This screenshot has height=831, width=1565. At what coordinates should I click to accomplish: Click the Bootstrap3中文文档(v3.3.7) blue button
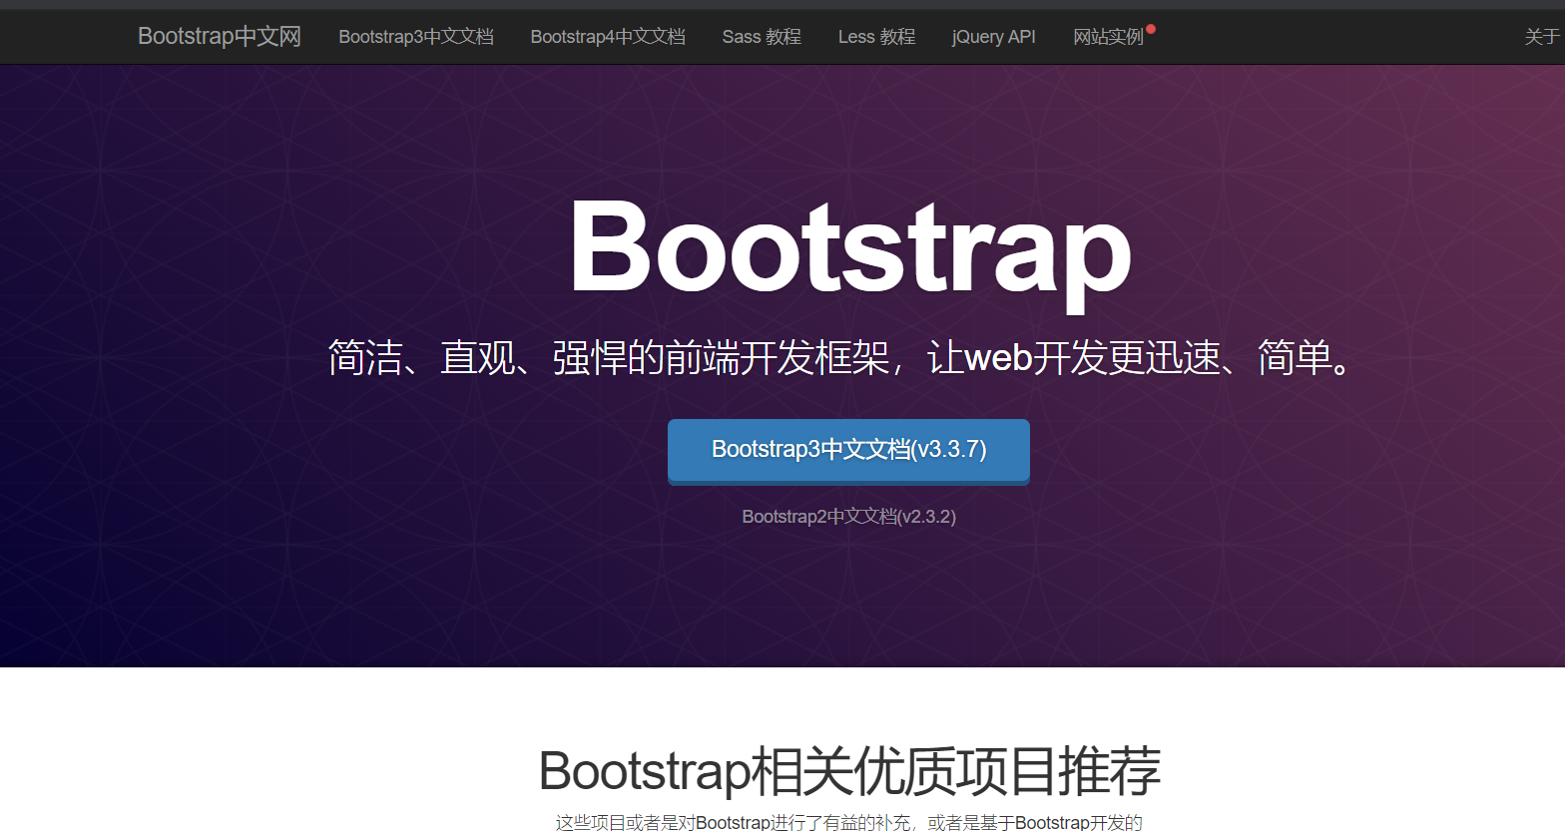click(848, 451)
